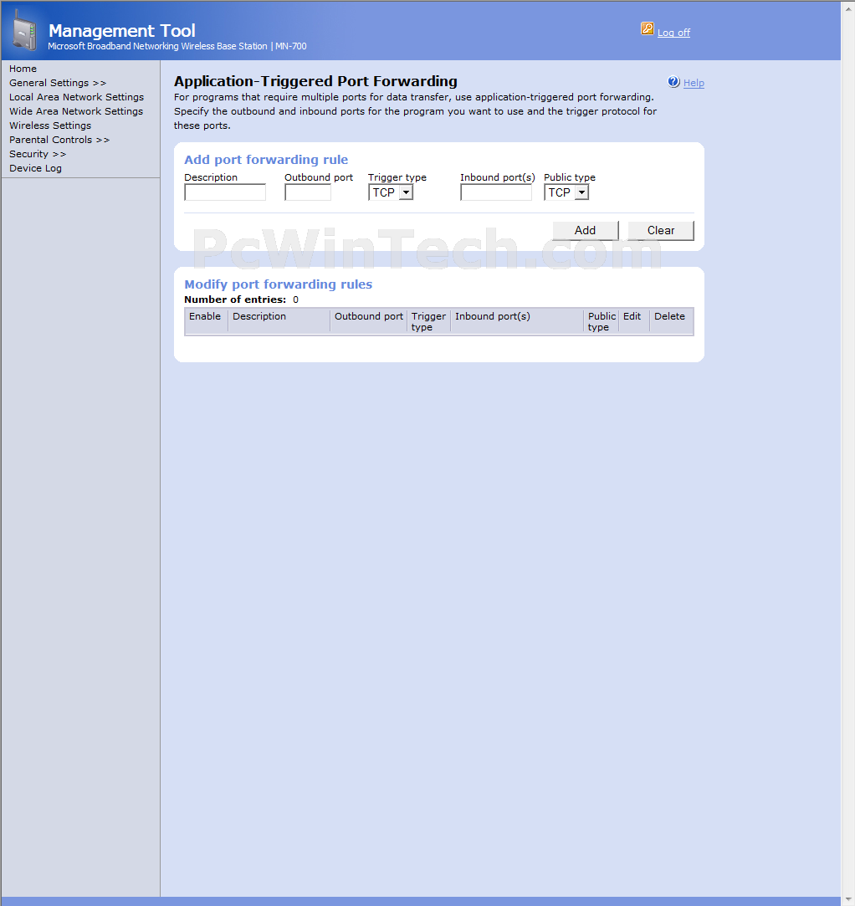Viewport: 855px width, 906px height.
Task: Open Local Area Network Settings
Action: (76, 97)
